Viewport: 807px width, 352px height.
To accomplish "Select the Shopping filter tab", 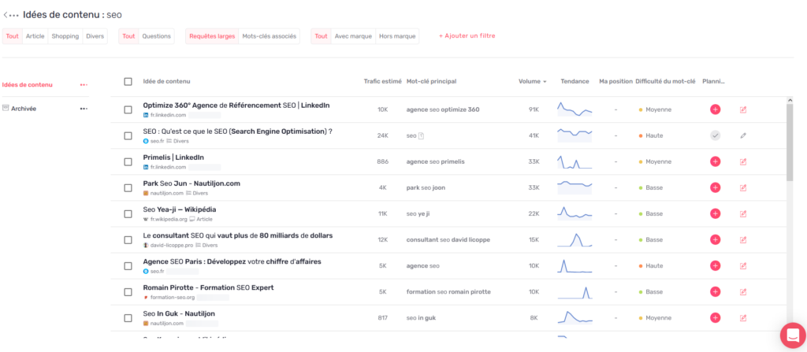I will point(65,36).
